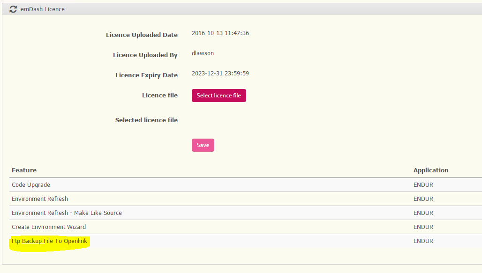The image size is (482, 273).
Task: Click ENDUR in the Code Upgrade row
Action: [x=423, y=185]
